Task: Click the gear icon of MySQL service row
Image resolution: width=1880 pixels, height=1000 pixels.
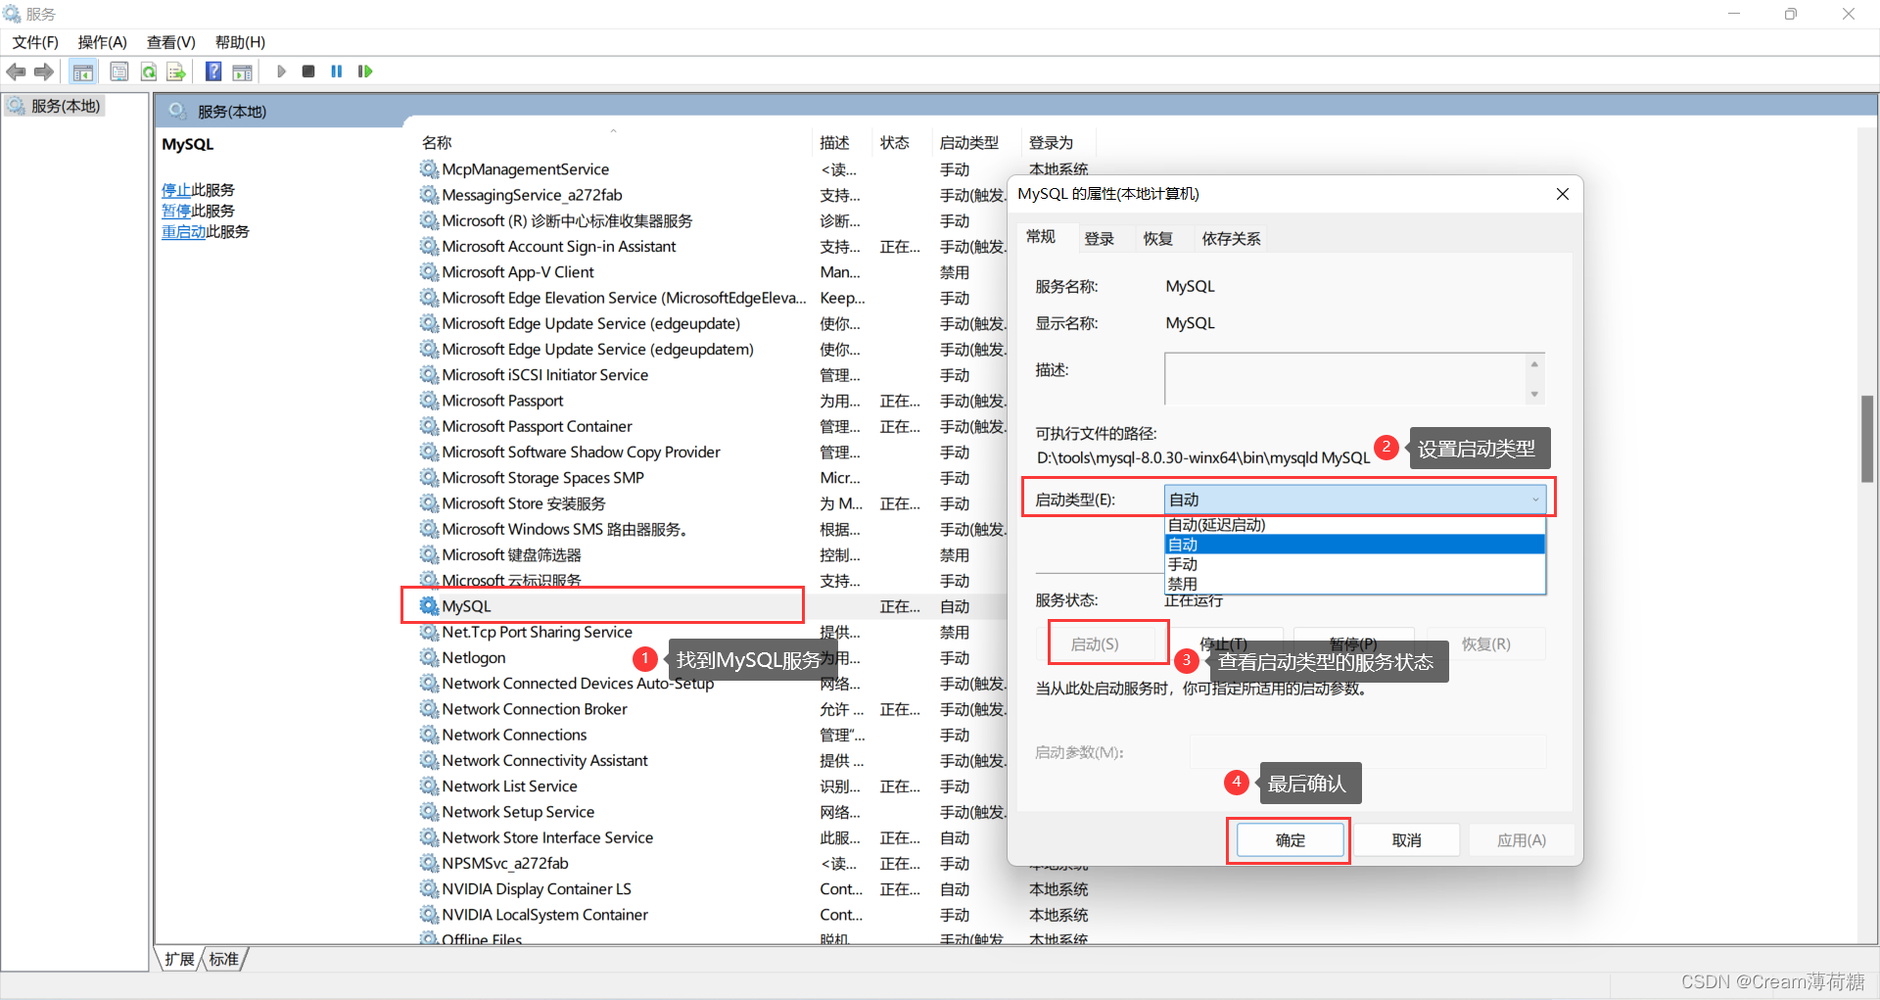Action: (x=429, y=606)
